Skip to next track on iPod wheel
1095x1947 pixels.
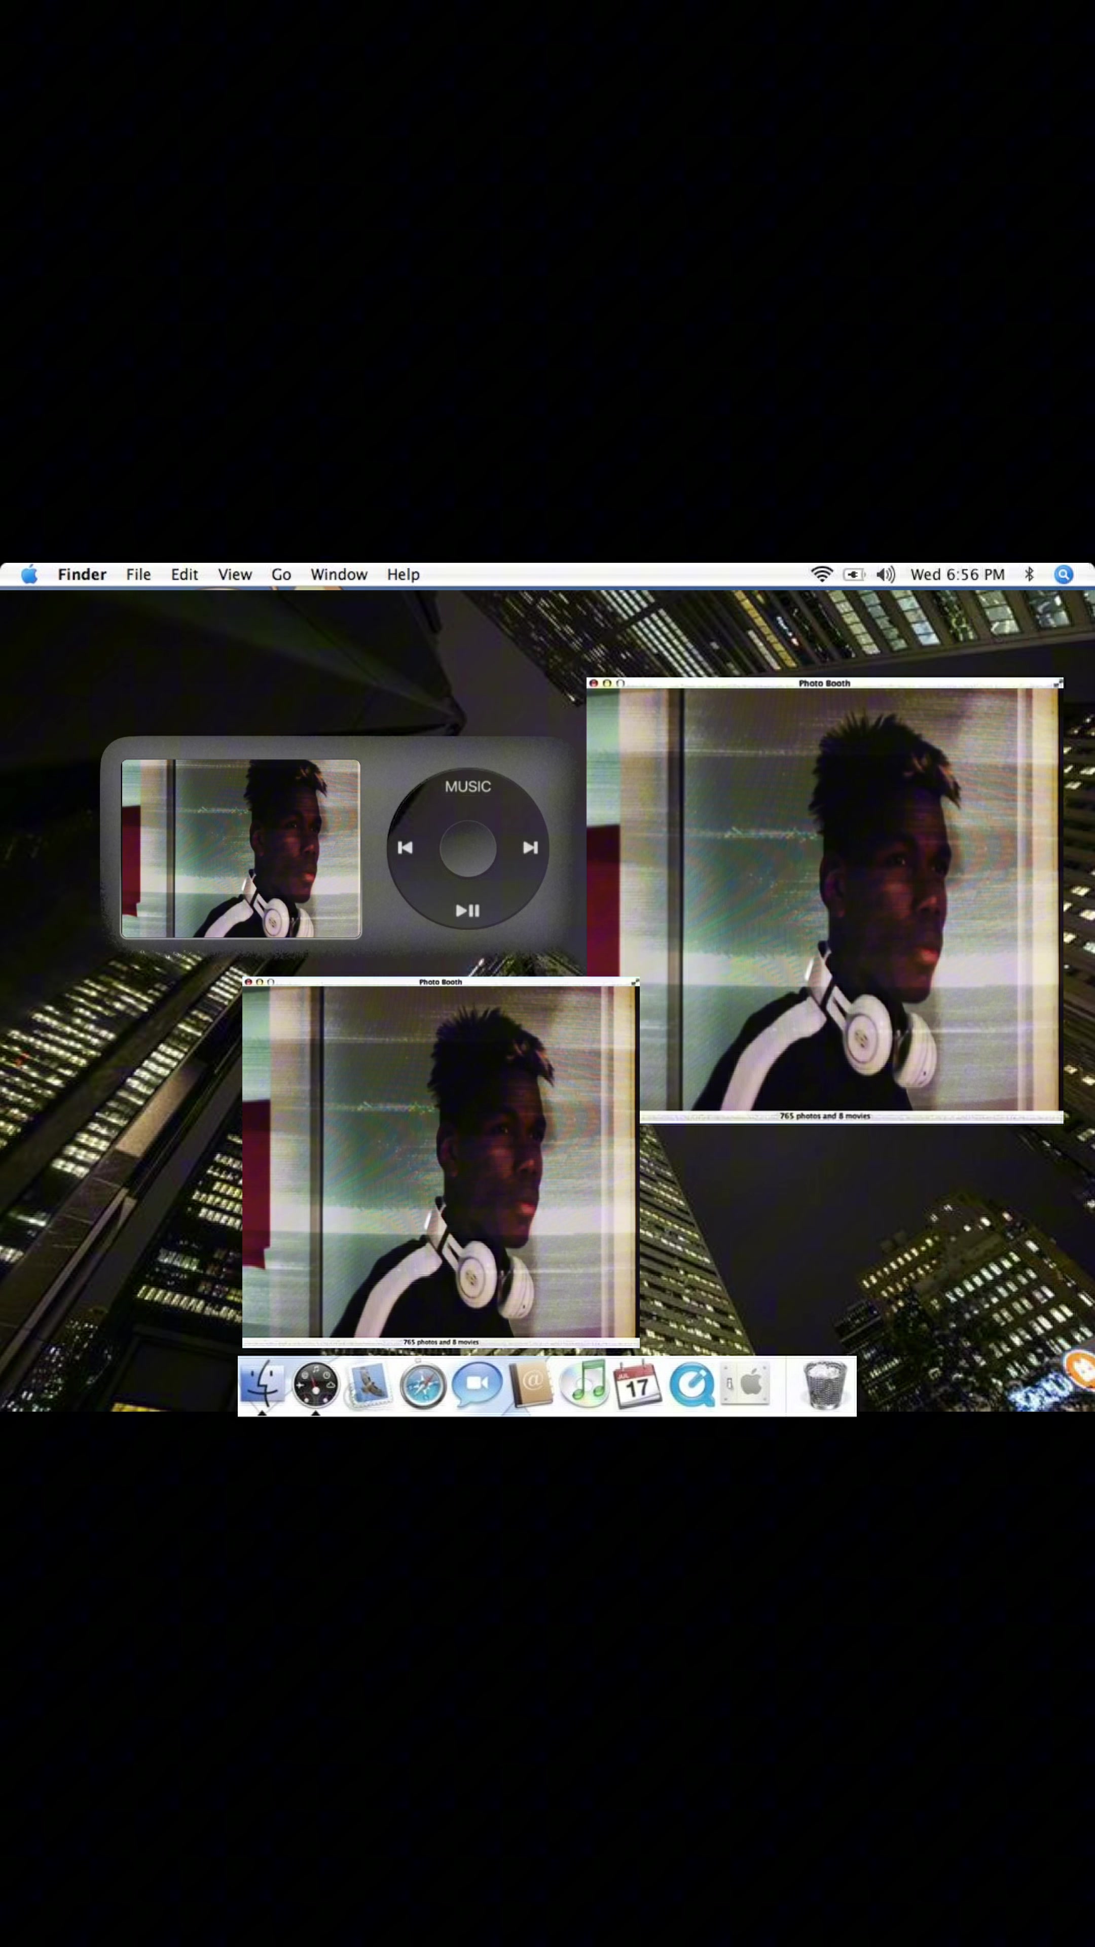(530, 848)
